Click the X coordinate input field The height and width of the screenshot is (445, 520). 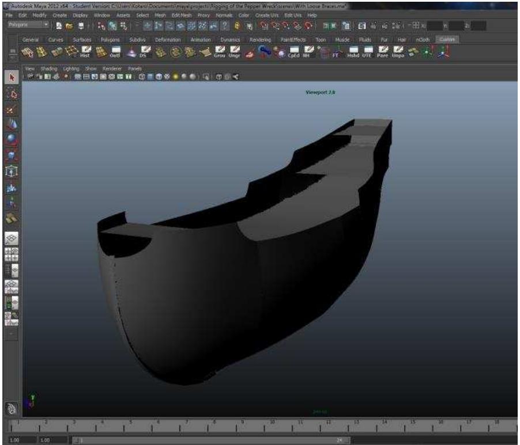(435, 25)
